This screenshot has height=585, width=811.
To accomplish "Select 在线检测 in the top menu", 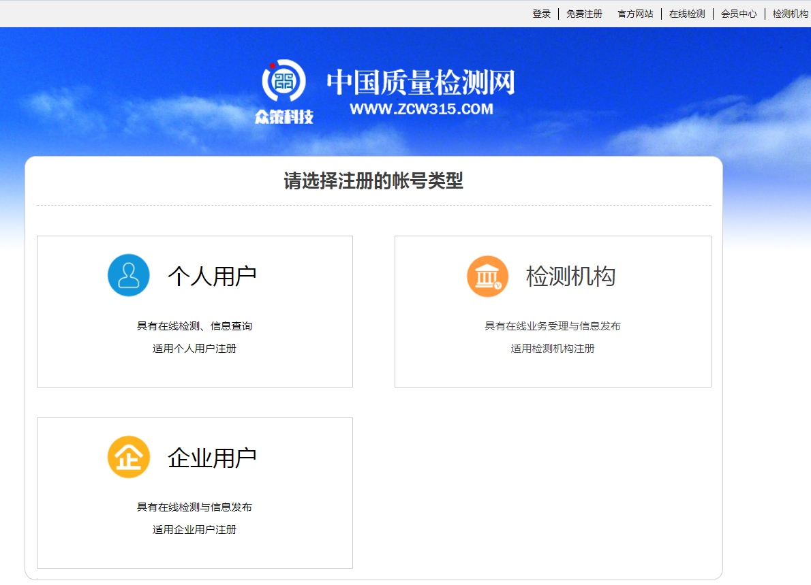I will (x=687, y=14).
